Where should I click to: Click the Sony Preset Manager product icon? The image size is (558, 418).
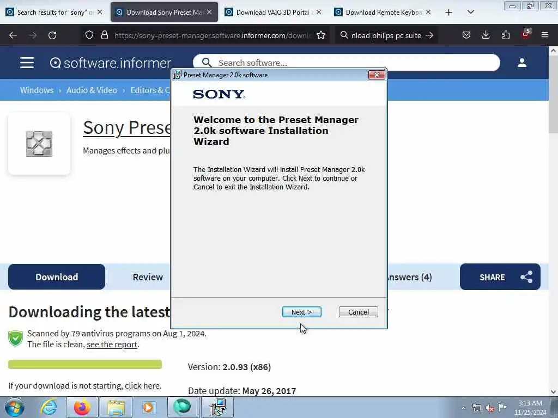point(39,144)
